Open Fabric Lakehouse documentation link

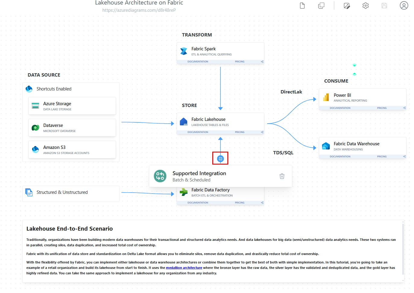(198, 132)
